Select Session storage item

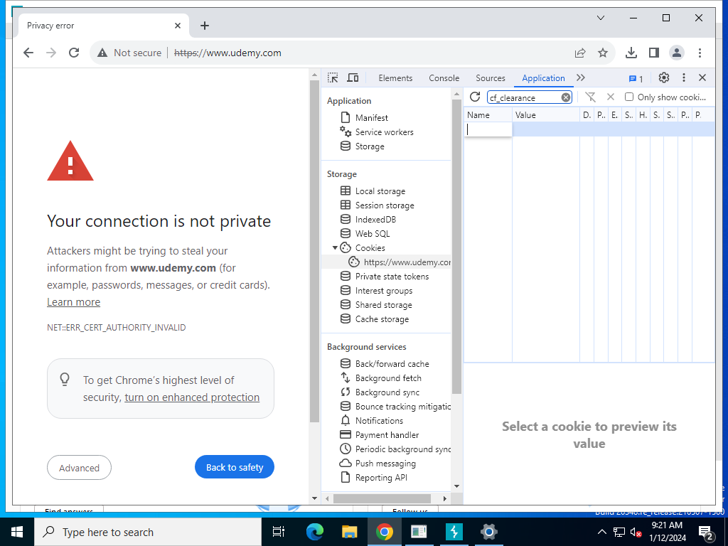coord(385,205)
